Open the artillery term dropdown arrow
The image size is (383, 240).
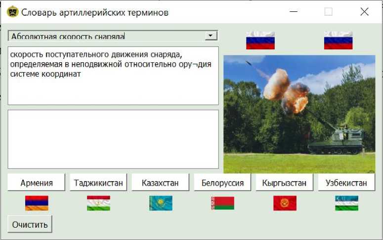pyautogui.click(x=211, y=36)
